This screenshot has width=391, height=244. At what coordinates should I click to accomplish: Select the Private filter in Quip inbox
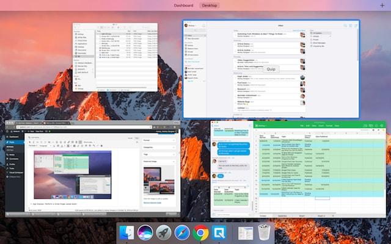click(321, 40)
